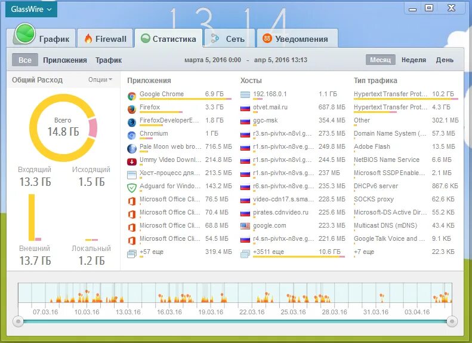472x343 pixels.
Task: Click the Хост-процесс window icon
Action: coord(131,175)
